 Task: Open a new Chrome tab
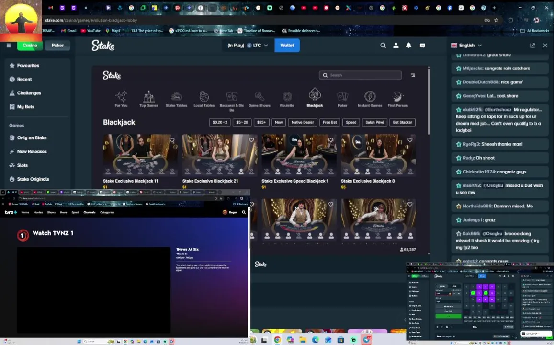[494, 7]
